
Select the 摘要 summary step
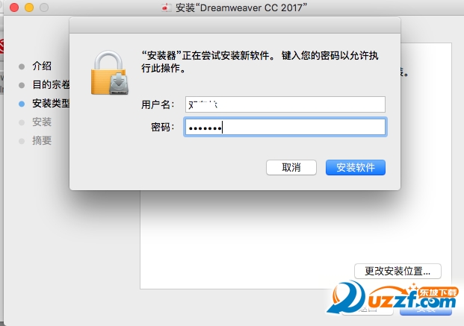click(x=42, y=140)
